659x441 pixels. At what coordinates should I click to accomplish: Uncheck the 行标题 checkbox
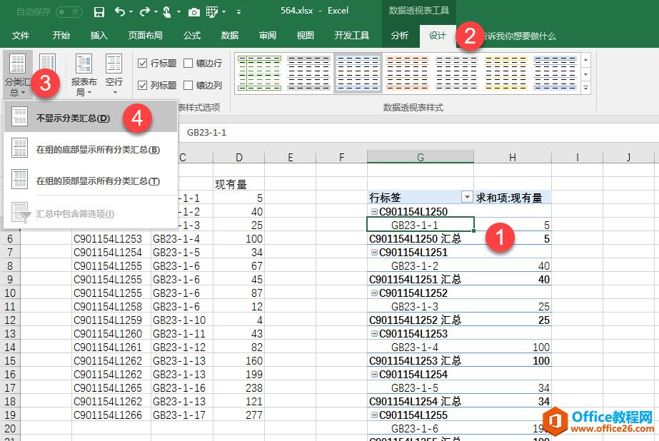[143, 64]
